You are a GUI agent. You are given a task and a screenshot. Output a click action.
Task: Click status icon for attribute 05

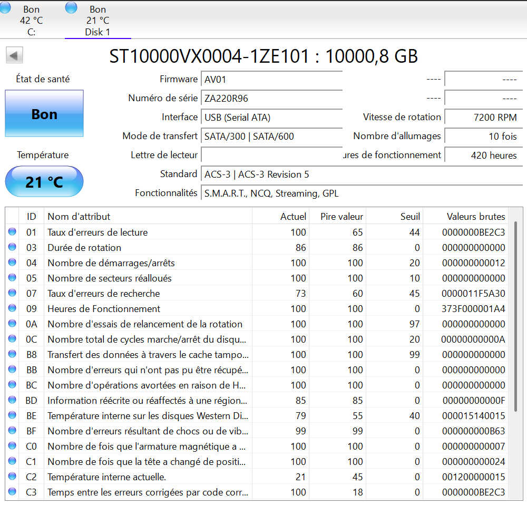[x=12, y=278]
